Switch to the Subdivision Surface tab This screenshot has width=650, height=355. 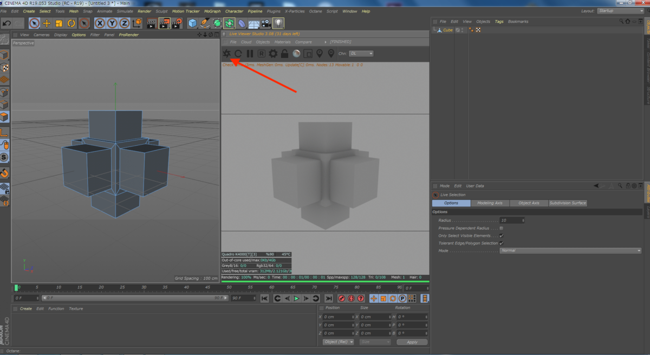point(568,203)
